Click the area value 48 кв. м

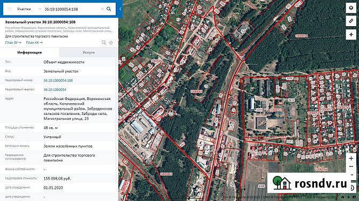50,128
